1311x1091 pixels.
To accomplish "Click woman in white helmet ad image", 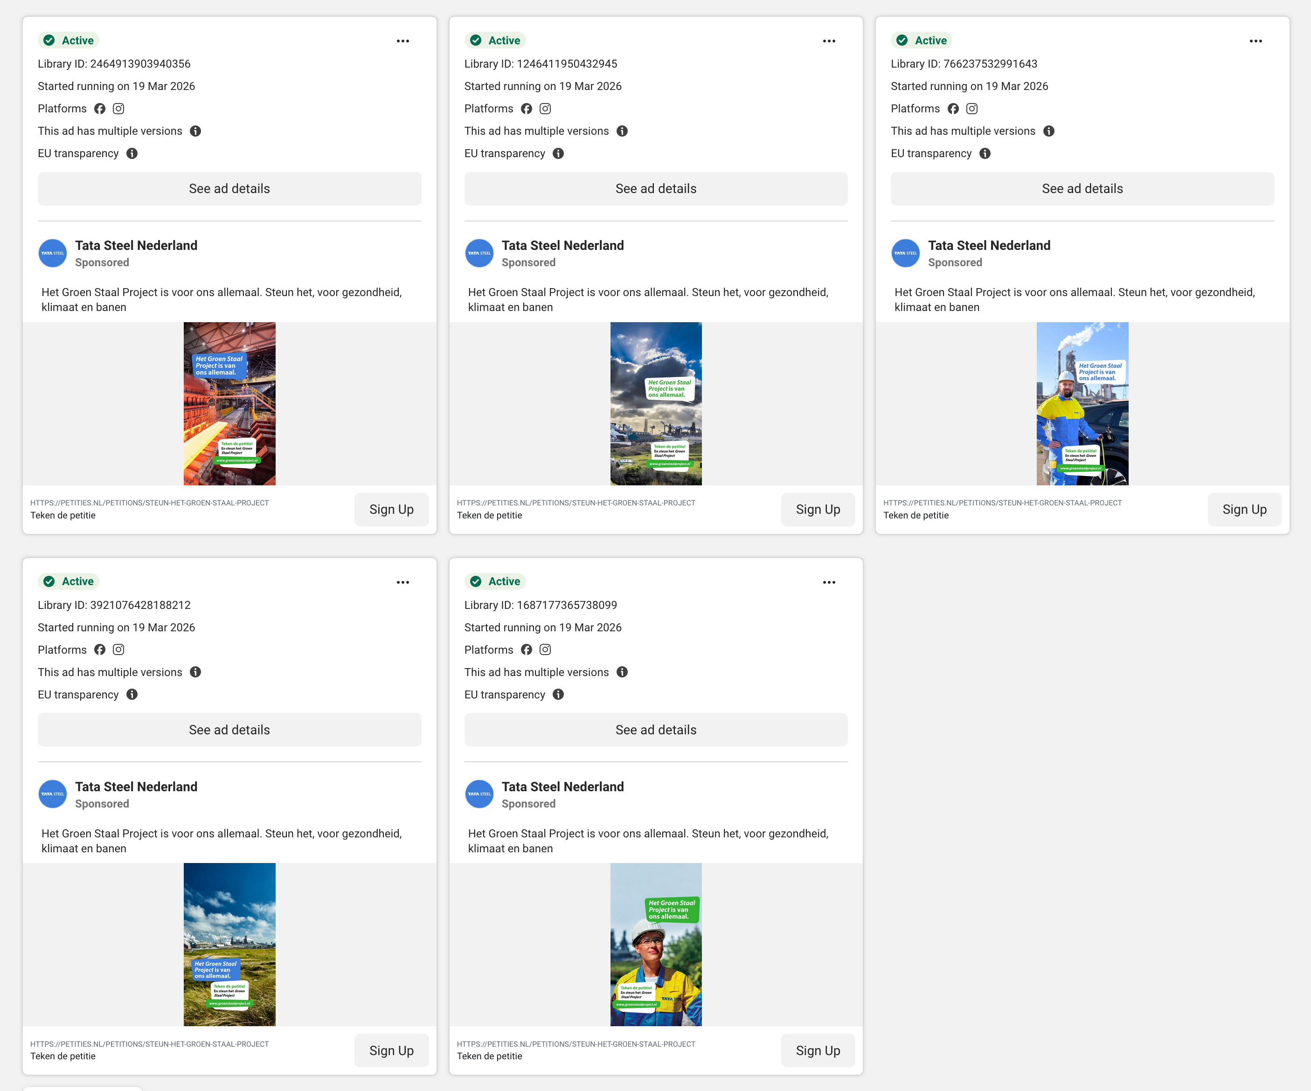I will (656, 944).
